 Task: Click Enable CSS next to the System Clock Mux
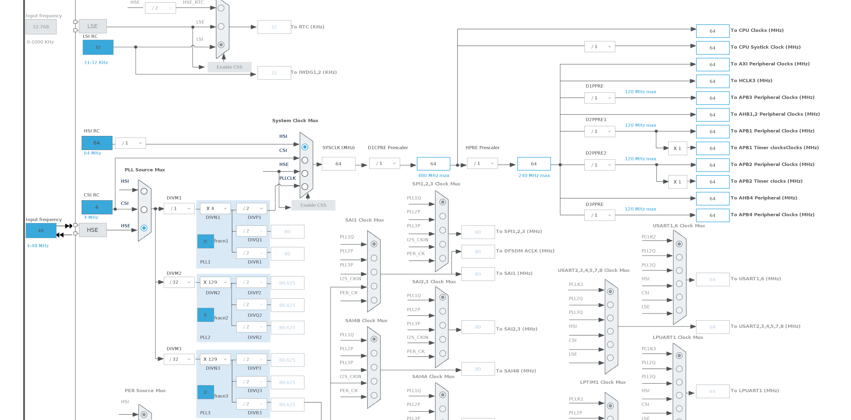(x=313, y=205)
